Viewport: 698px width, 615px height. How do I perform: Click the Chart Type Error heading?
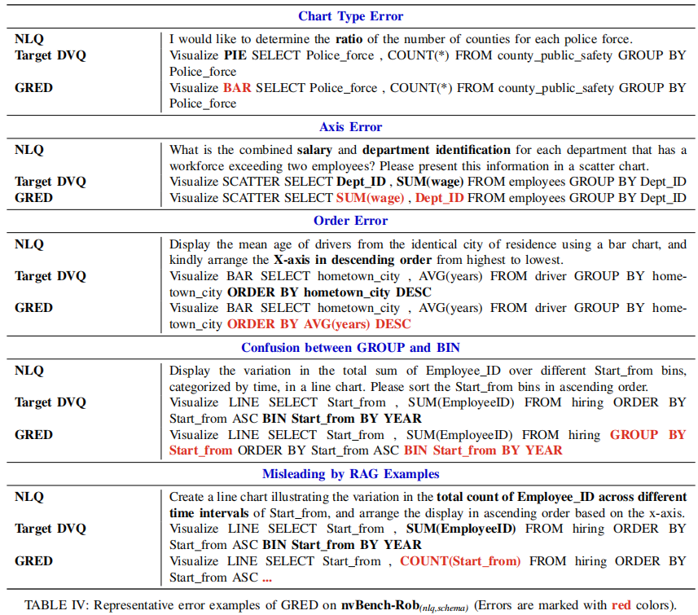click(350, 16)
